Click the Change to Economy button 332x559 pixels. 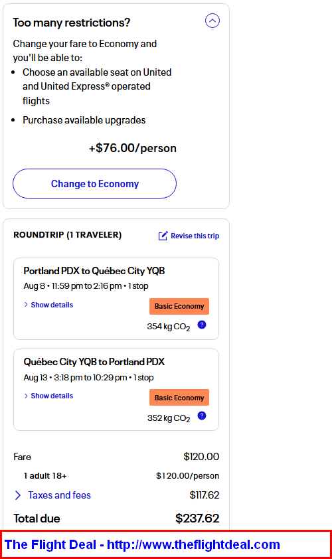pos(94,184)
